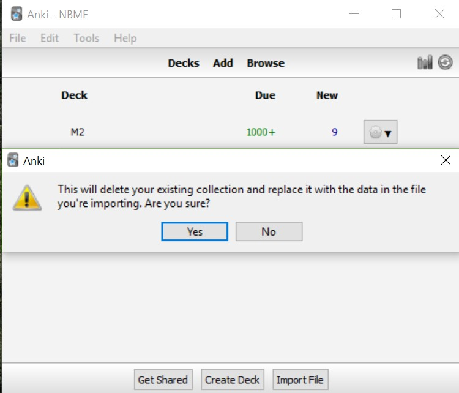Click the dialog warning message text
This screenshot has width=459, height=393.
click(x=242, y=196)
